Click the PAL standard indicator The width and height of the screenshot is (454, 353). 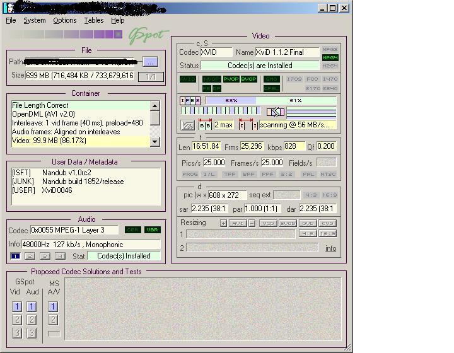click(x=308, y=174)
